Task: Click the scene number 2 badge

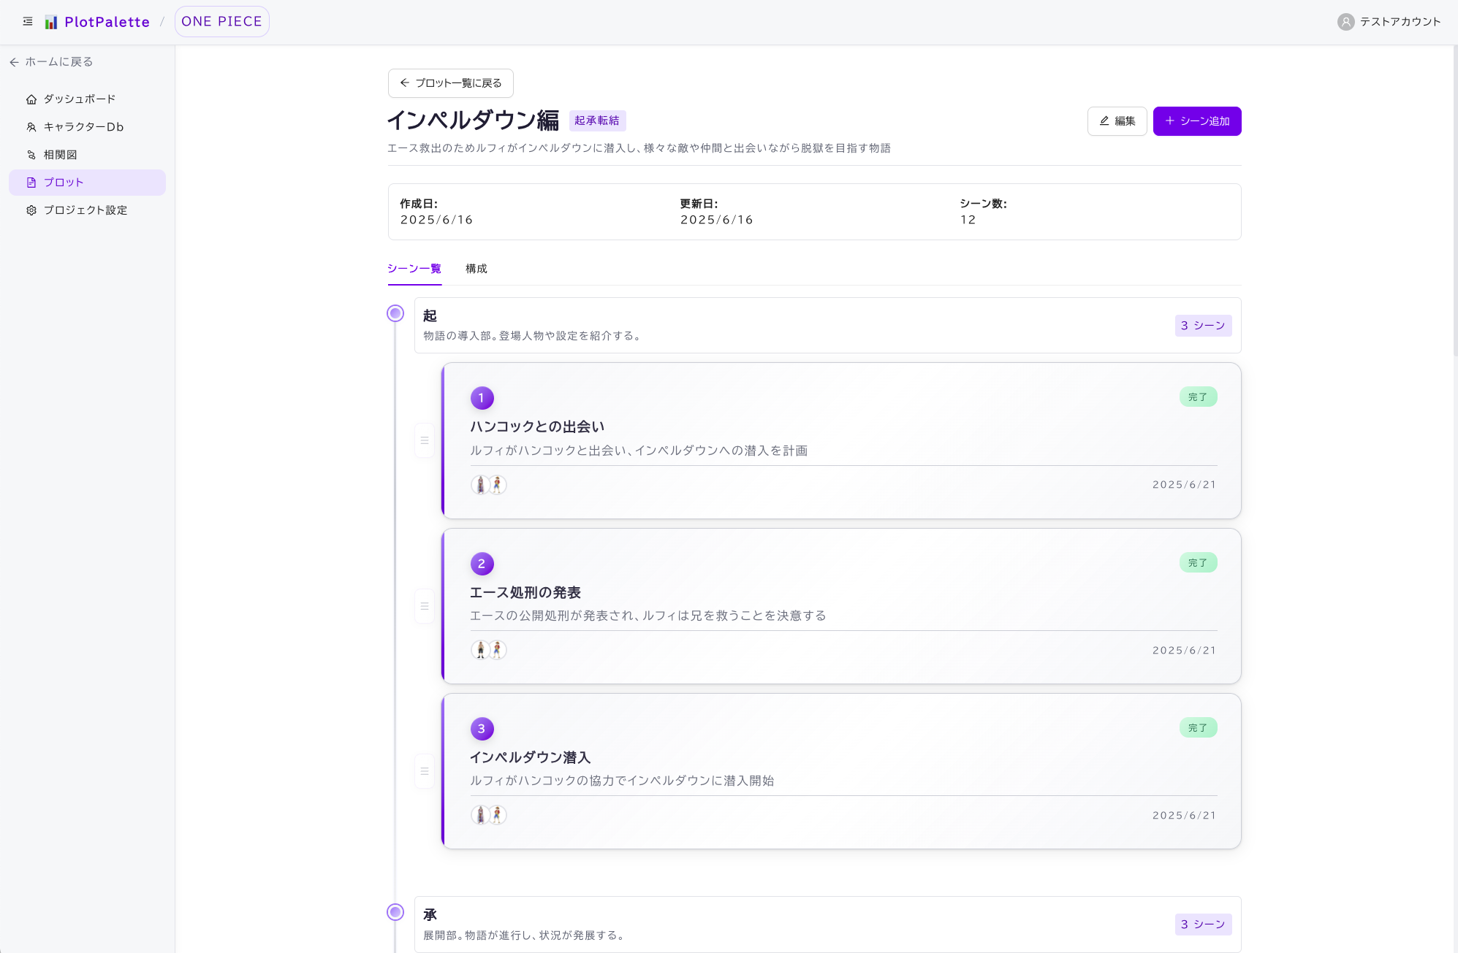Action: point(482,564)
